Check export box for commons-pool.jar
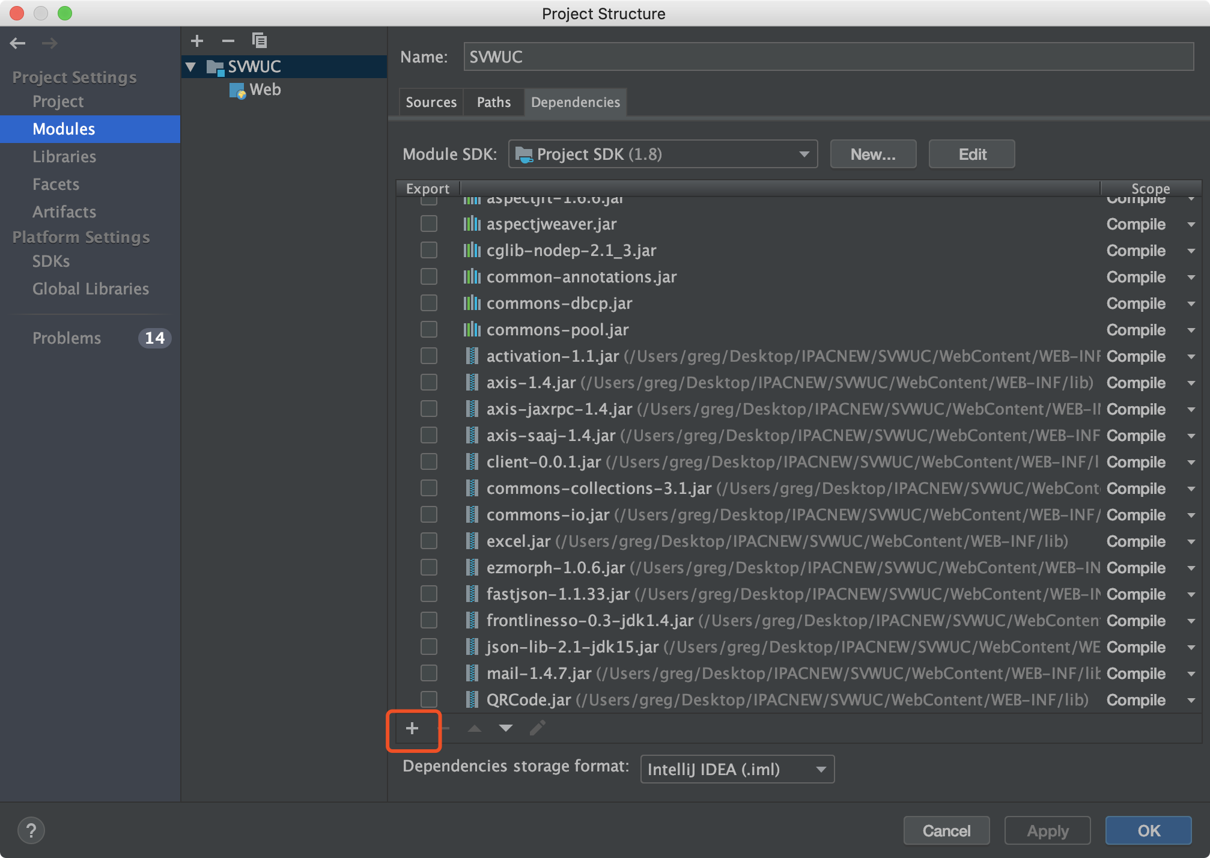Screen dimensions: 1210x858 point(429,330)
